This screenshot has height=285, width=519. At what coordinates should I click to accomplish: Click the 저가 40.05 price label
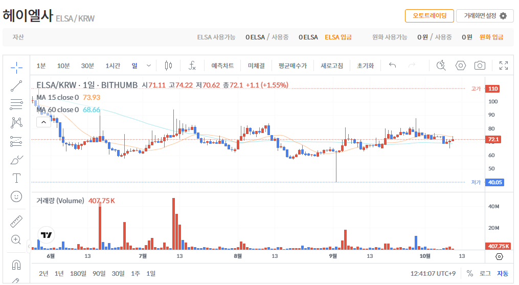494,182
